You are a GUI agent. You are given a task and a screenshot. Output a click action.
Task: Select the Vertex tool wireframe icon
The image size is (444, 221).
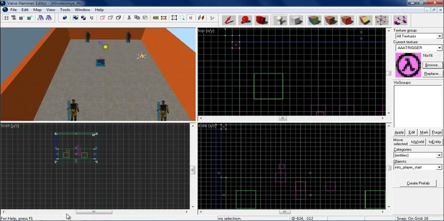click(382, 20)
